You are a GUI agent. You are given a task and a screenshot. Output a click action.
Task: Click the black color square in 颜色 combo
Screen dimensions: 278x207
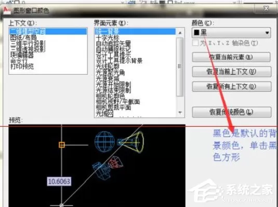click(x=196, y=32)
